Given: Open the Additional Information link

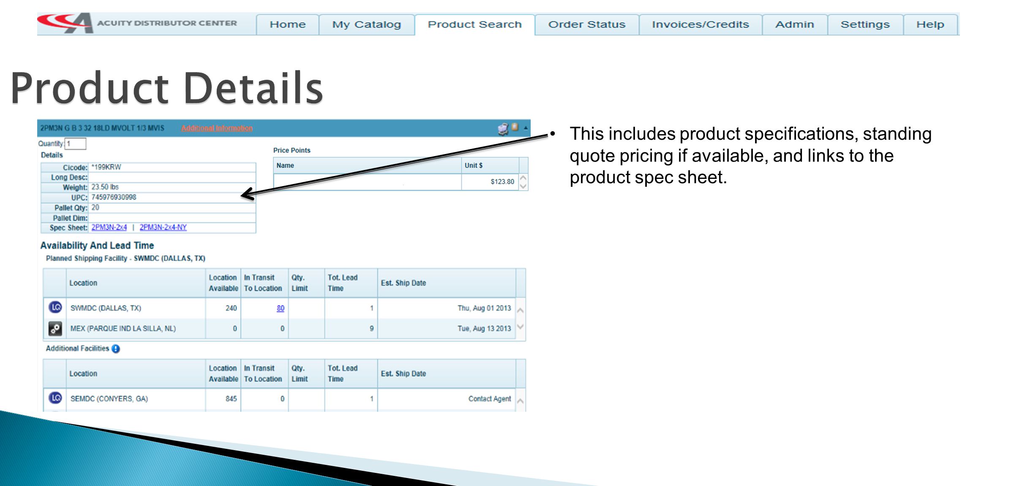Looking at the screenshot, I should [217, 128].
